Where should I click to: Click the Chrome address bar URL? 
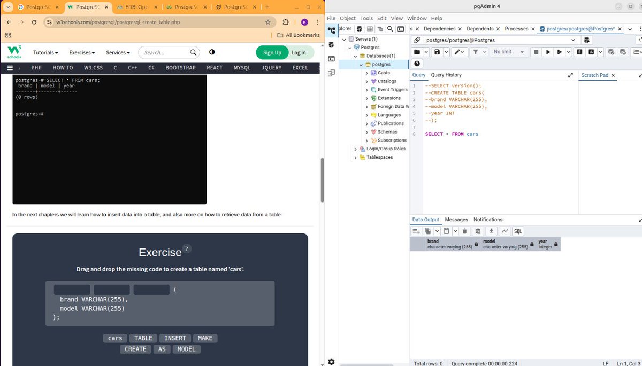118,22
